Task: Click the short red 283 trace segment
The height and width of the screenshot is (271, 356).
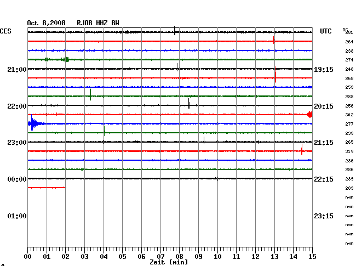Action: [47, 188]
